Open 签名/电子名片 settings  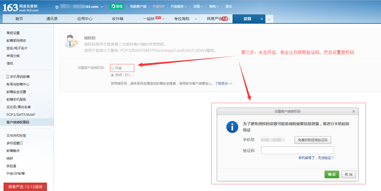[17, 48]
